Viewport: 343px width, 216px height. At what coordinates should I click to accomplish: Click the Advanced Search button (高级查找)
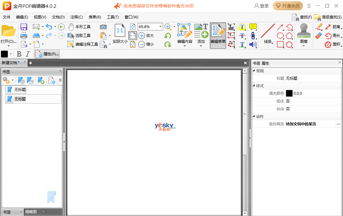pos(328,17)
